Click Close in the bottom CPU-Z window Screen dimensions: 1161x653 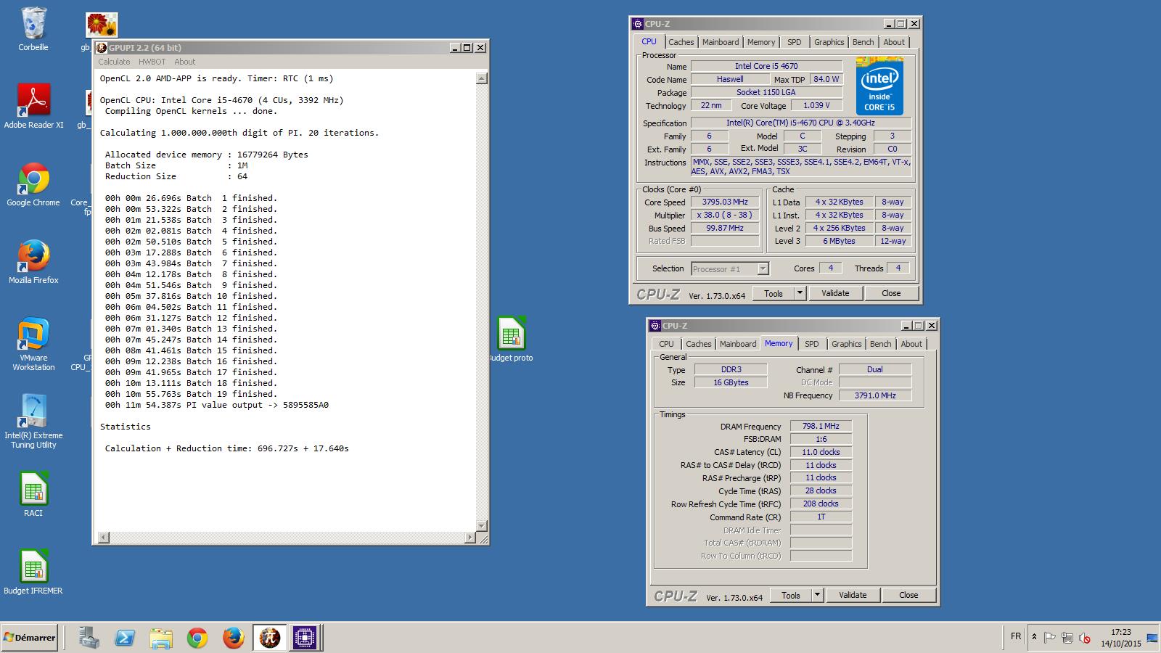908,595
